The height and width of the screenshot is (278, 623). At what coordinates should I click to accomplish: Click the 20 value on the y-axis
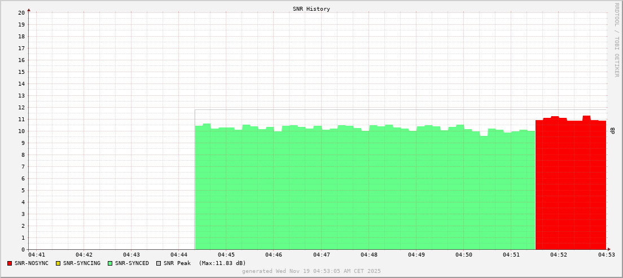pyautogui.click(x=21, y=12)
